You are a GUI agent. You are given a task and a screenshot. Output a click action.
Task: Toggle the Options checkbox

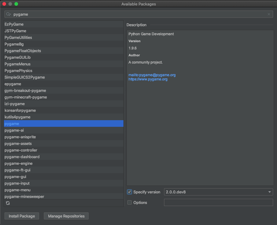coord(129,202)
